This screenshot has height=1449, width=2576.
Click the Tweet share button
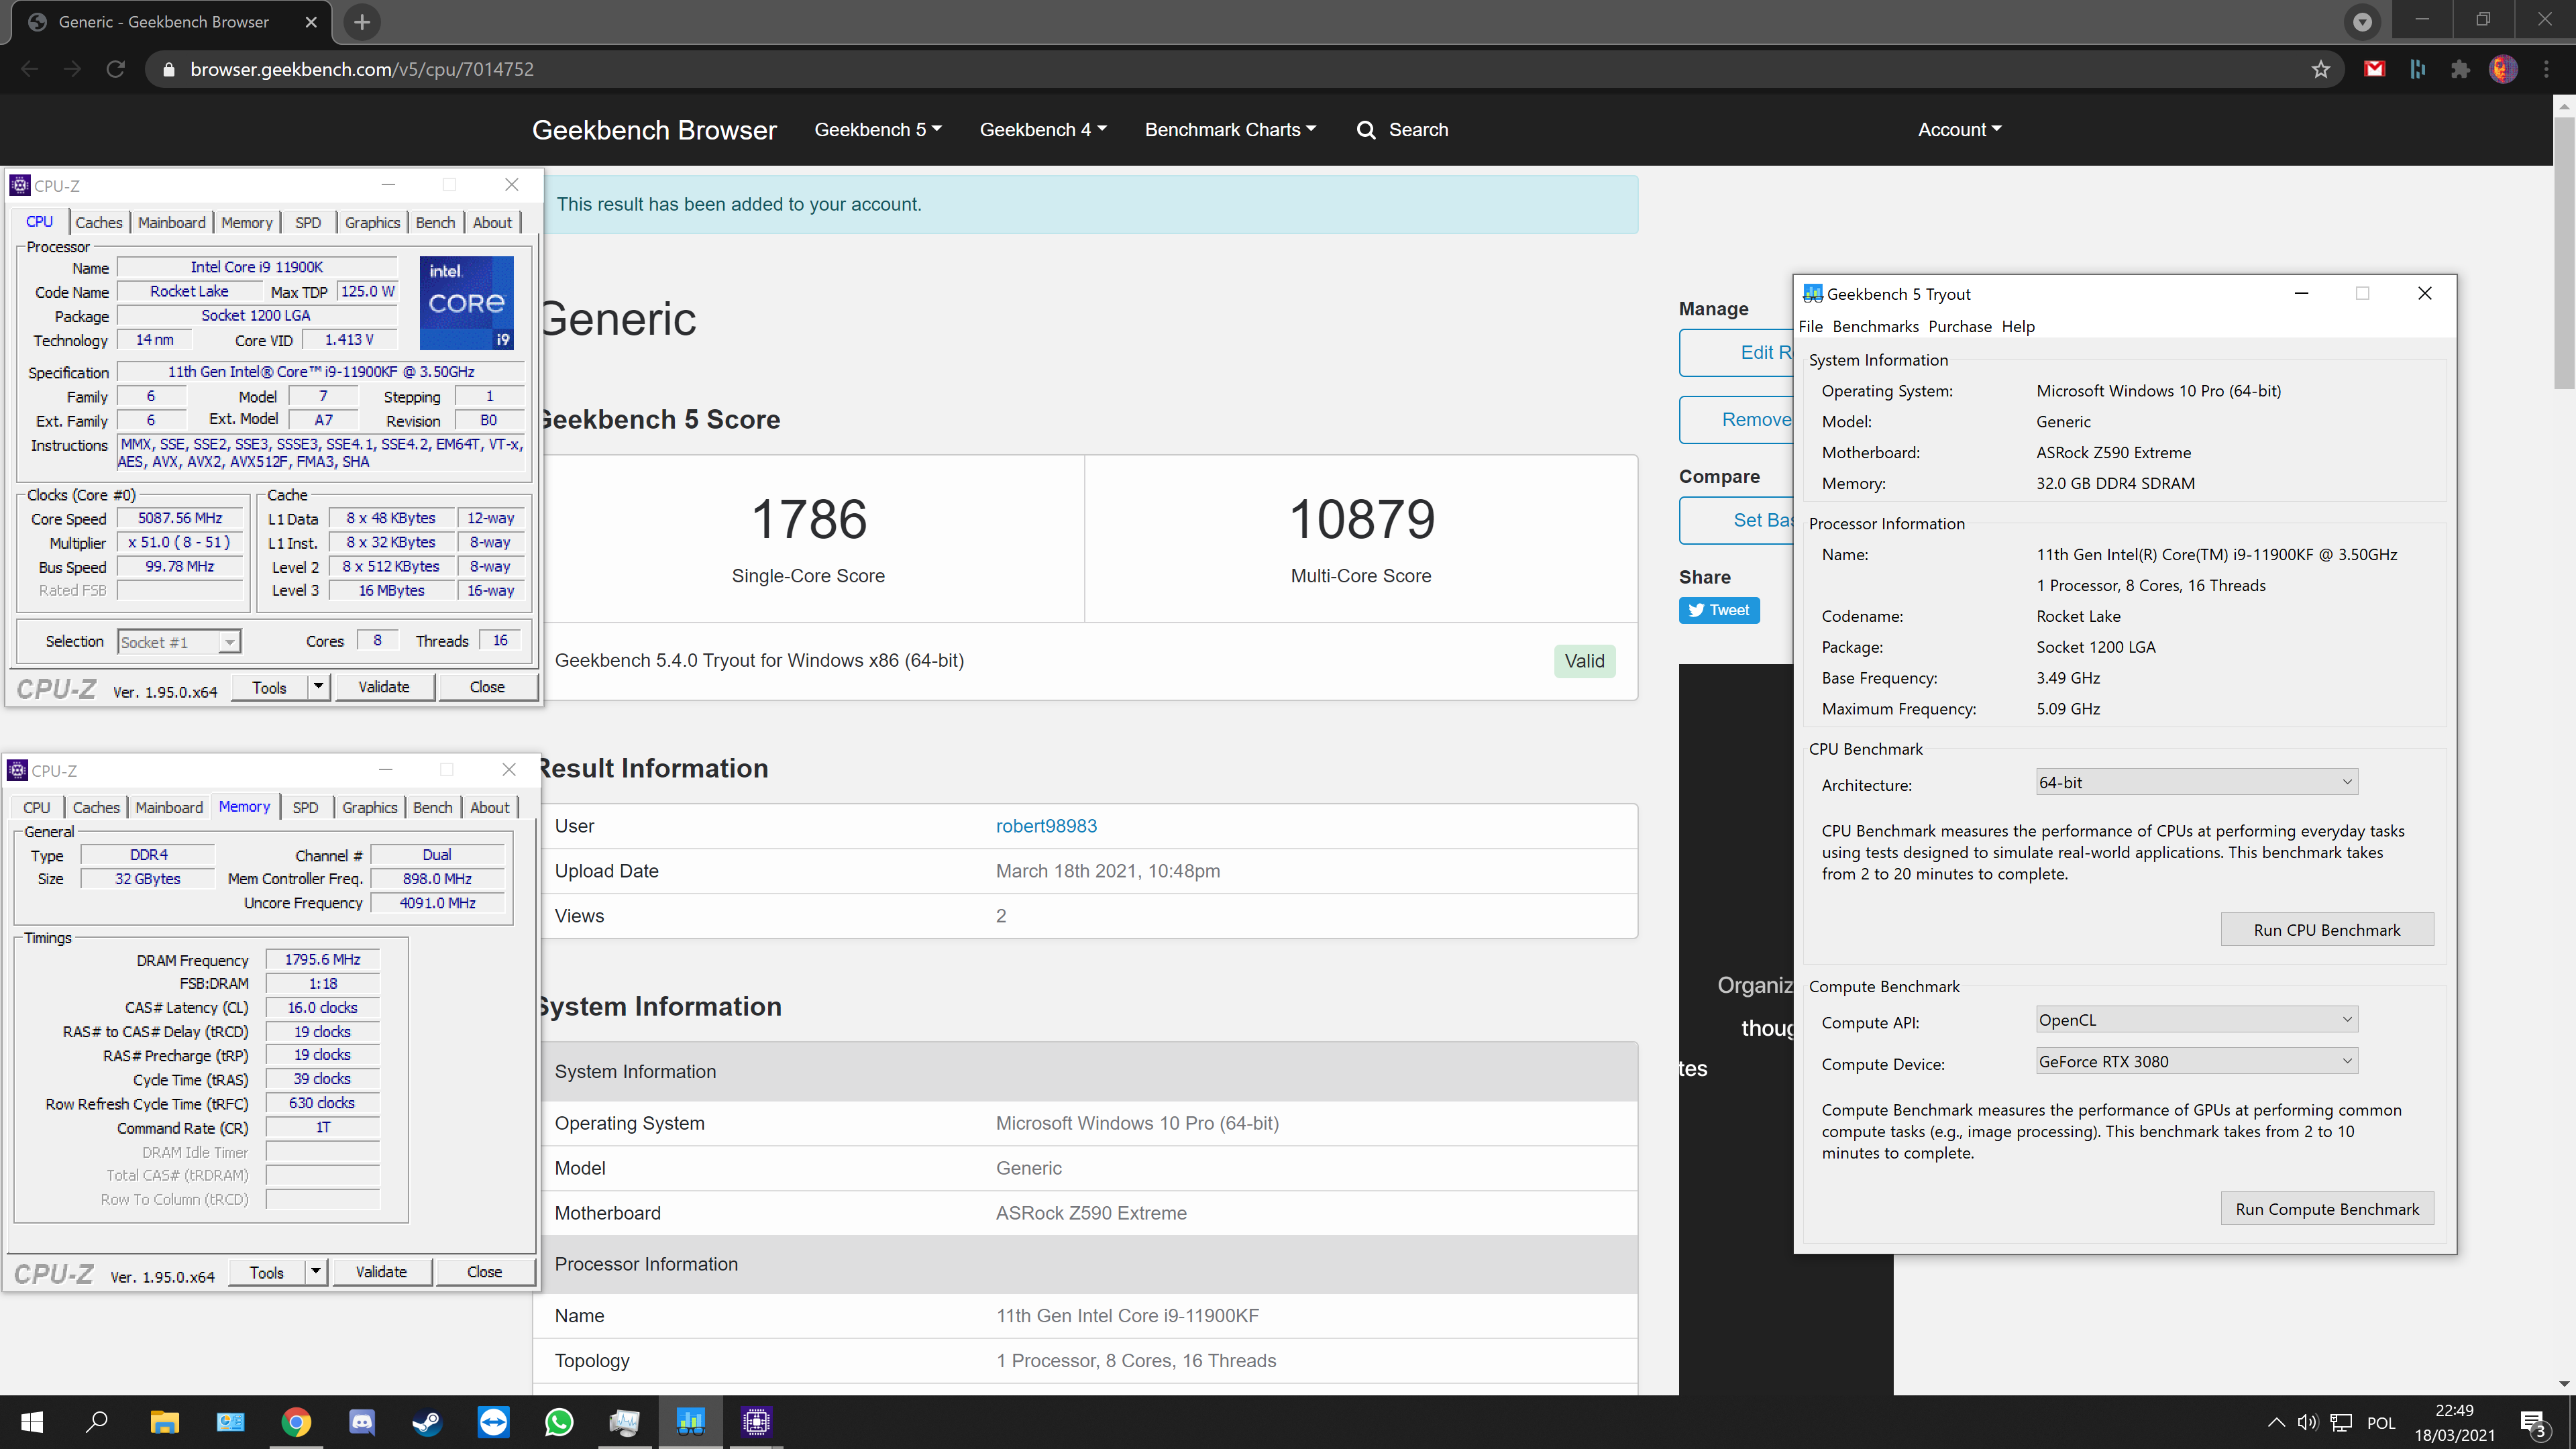[1719, 610]
